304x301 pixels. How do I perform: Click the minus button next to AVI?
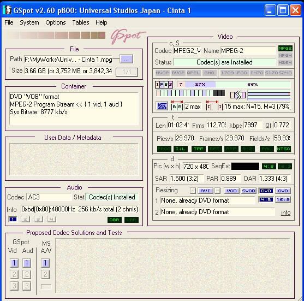click(x=218, y=191)
